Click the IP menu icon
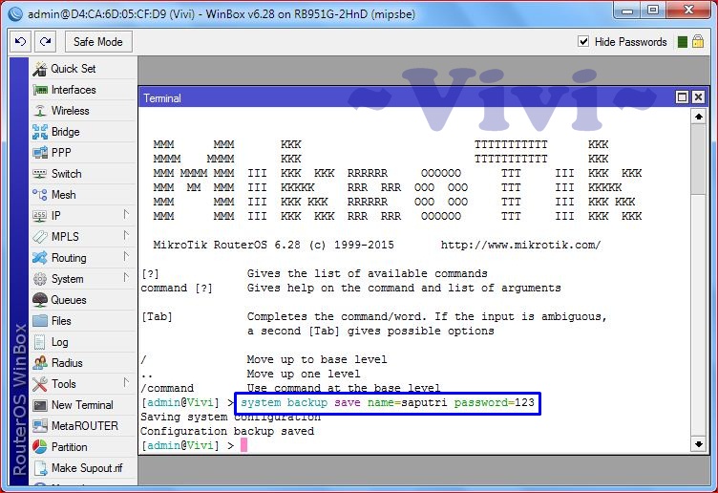Viewport: 718px width, 493px height. point(40,216)
